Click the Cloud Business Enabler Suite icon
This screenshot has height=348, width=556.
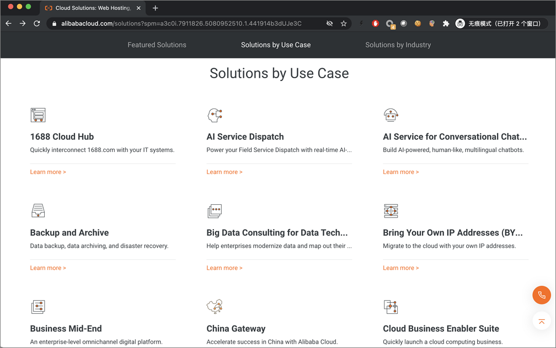(x=391, y=307)
